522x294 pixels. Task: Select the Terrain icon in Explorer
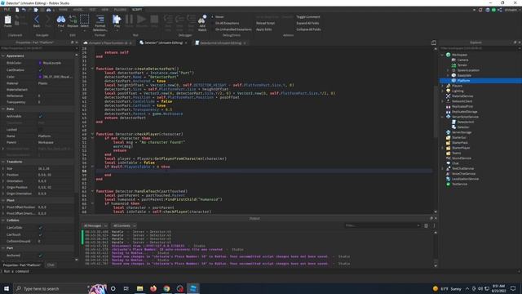coord(453,65)
